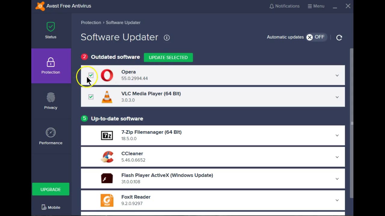Open the hamburger Menu
Viewport: 385px width, 216px height.
click(x=316, y=6)
